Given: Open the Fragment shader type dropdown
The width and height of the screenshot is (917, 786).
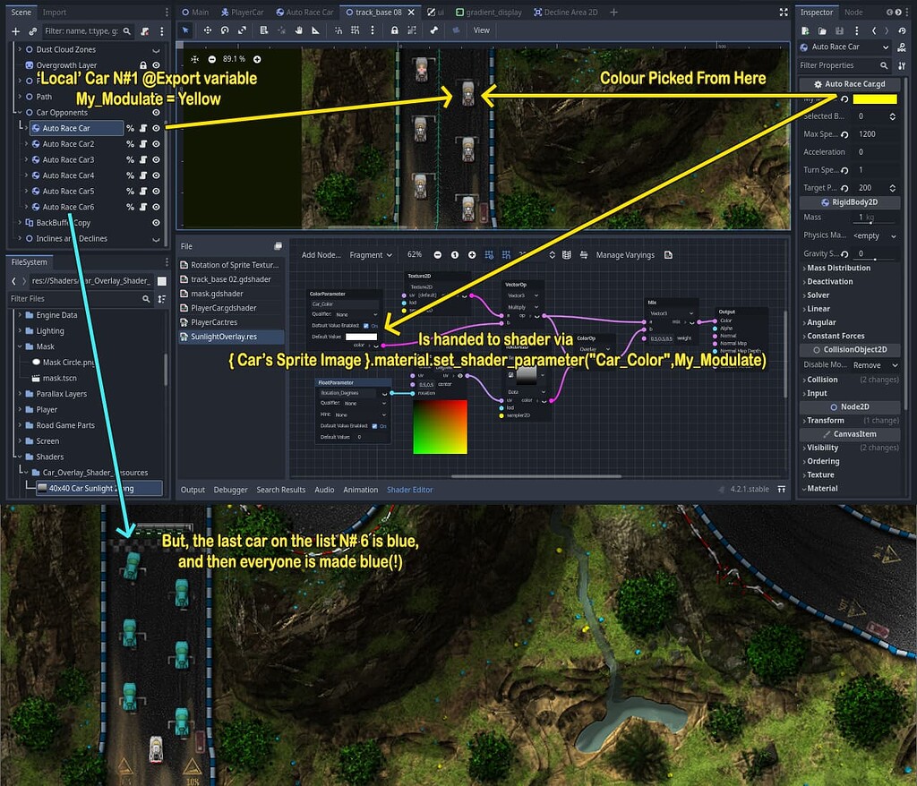Looking at the screenshot, I should [x=371, y=255].
